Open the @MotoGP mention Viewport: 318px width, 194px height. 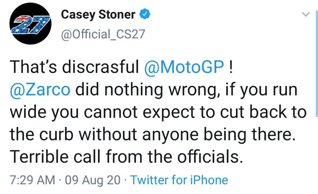pyautogui.click(x=184, y=67)
